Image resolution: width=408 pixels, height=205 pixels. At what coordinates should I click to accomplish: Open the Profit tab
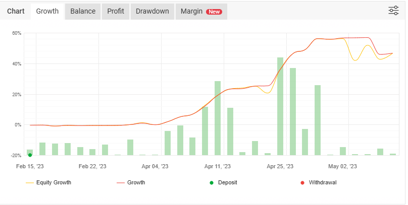(116, 11)
